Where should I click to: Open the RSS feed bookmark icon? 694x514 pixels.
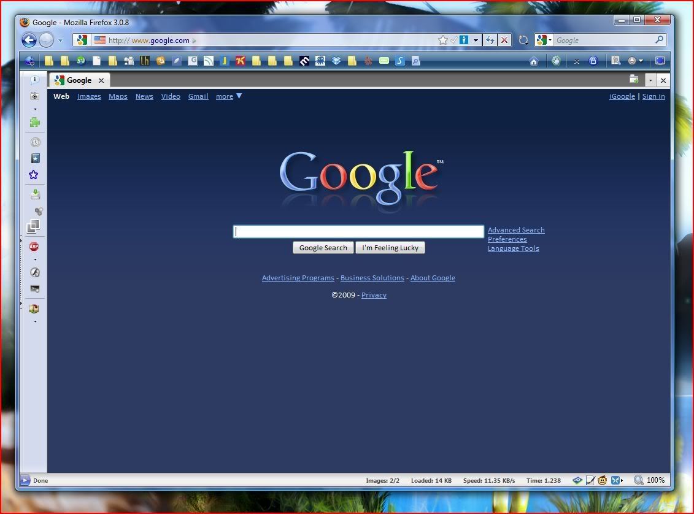click(209, 61)
